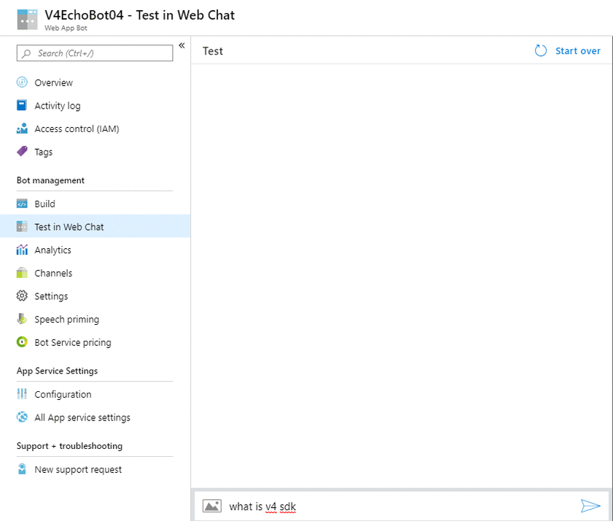Focus the Search (Ctrl+/) field
The image size is (613, 524).
pos(95,53)
